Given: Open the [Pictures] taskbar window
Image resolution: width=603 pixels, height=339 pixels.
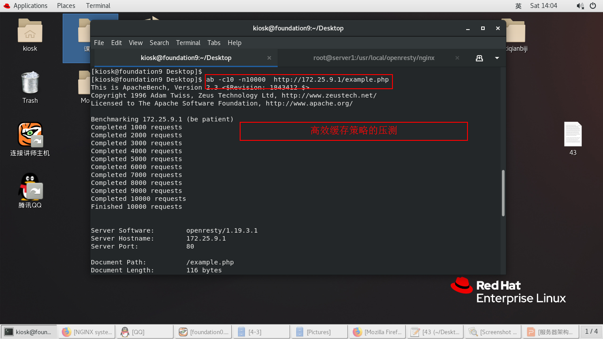Looking at the screenshot, I should pos(320,332).
